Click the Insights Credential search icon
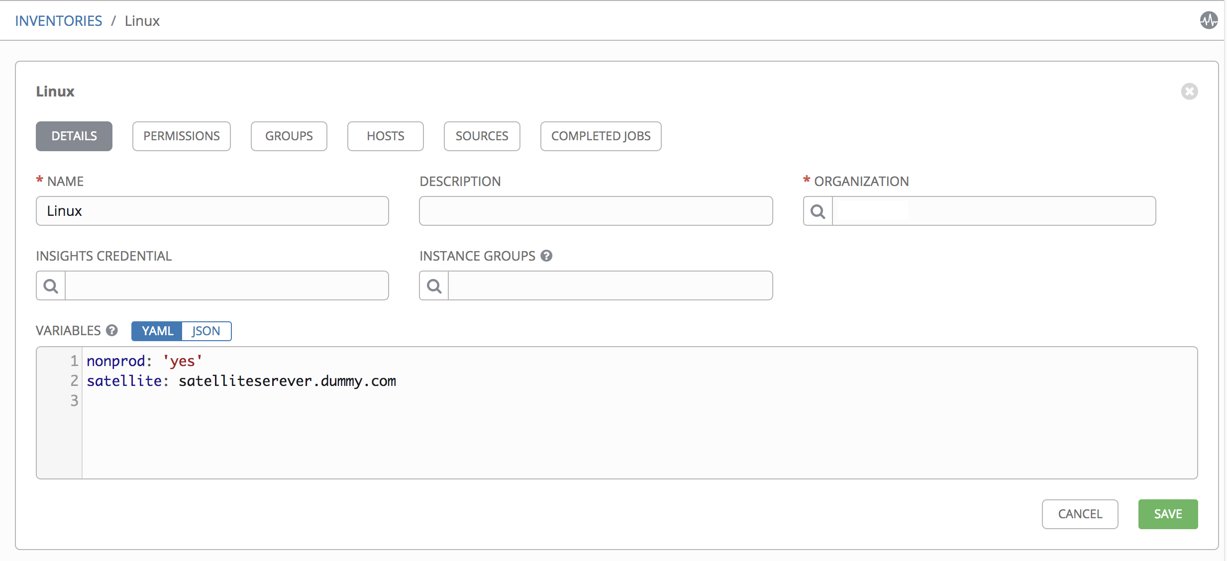The height and width of the screenshot is (561, 1227). pyautogui.click(x=51, y=286)
